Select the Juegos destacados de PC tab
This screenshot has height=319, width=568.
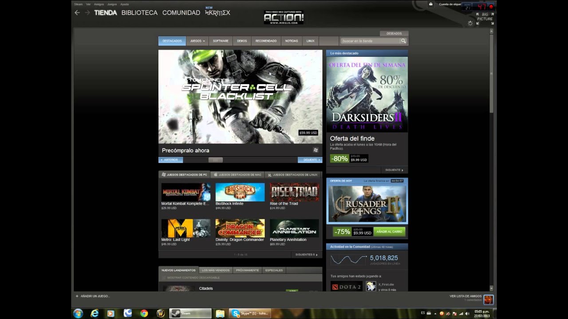coord(184,175)
